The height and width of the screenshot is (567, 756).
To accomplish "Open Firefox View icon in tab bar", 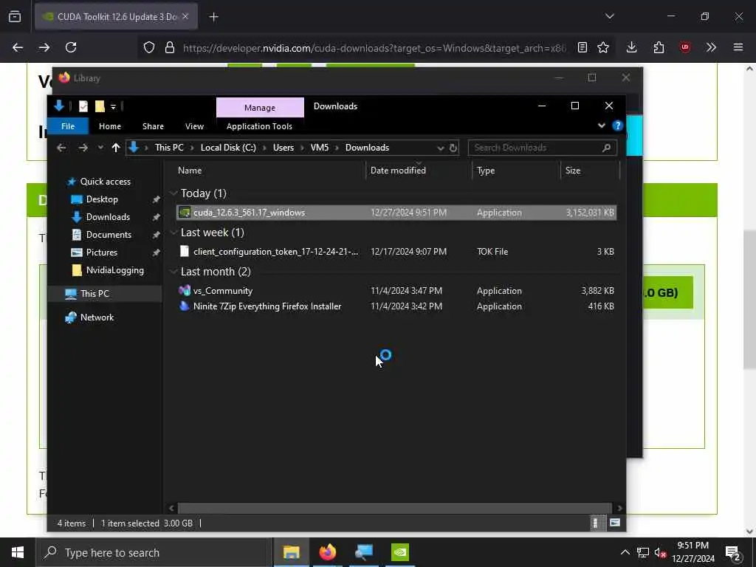I will click(15, 16).
